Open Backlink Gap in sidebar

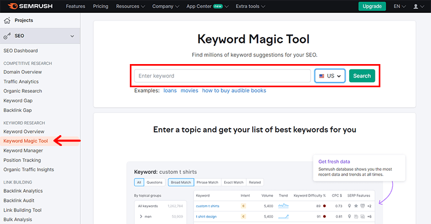18,110
